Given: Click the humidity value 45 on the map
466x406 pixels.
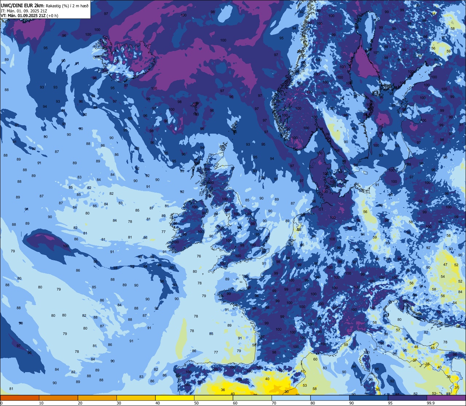Looking at the screenshot, I should pos(433,348).
